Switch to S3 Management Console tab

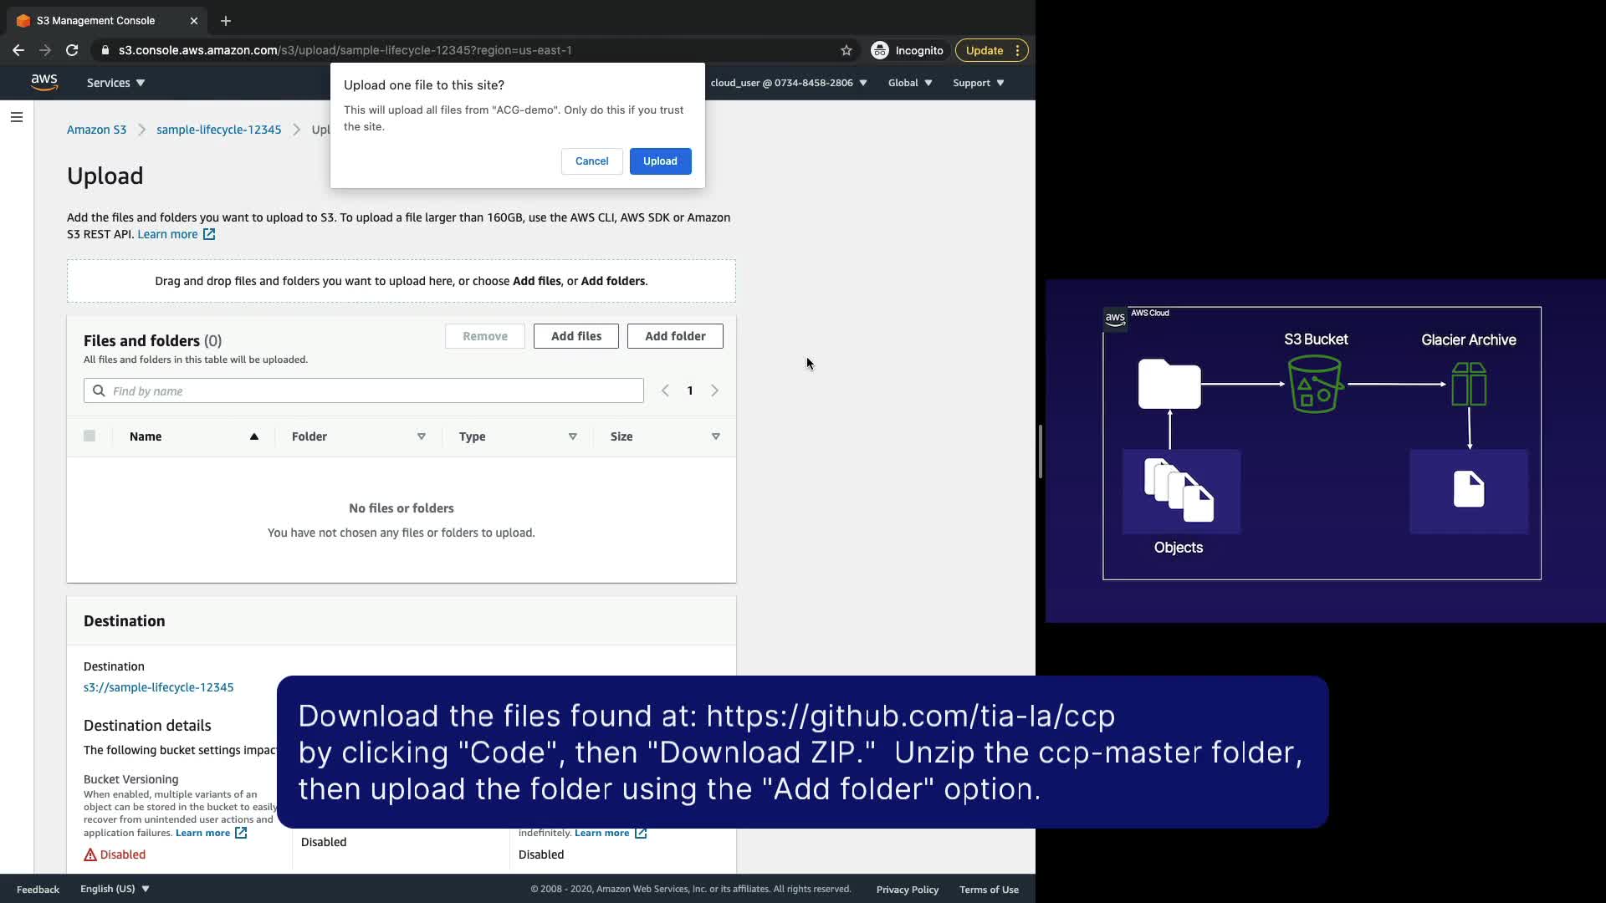(x=96, y=21)
